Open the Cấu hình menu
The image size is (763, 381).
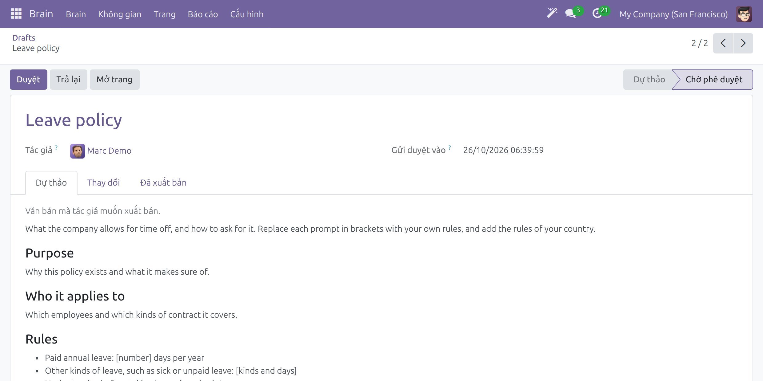(247, 14)
